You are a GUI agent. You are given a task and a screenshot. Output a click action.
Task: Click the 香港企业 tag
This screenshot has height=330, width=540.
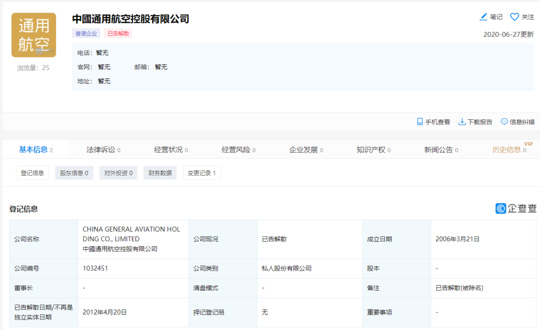click(x=86, y=33)
